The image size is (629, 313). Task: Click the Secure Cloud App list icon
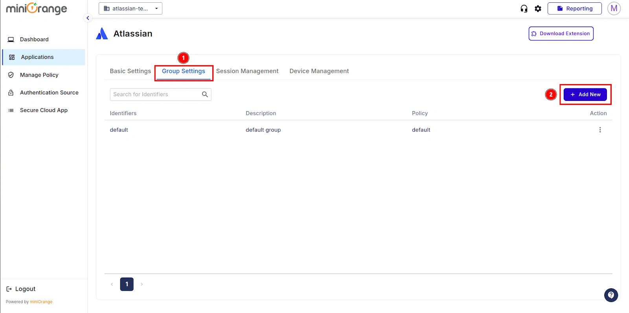pos(11,110)
